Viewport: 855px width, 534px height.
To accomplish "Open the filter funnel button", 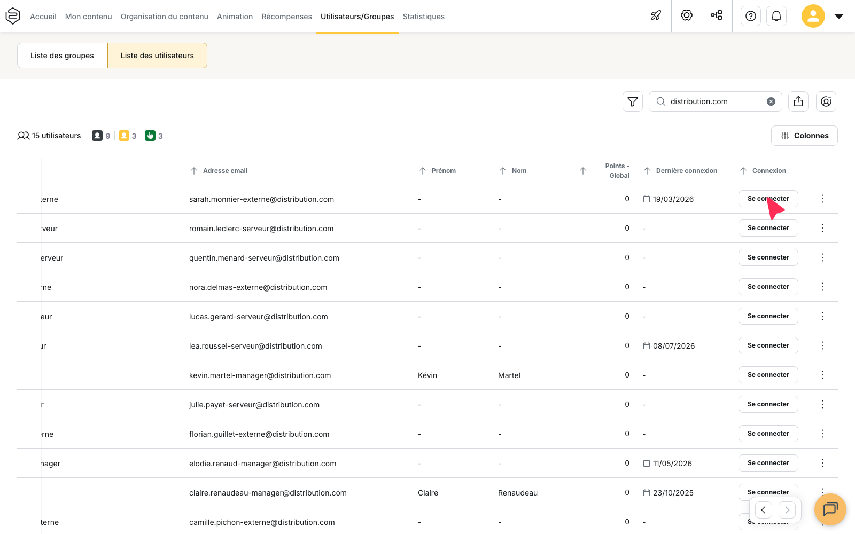I will [x=633, y=101].
